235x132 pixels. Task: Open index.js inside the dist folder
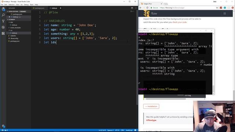[14, 25]
